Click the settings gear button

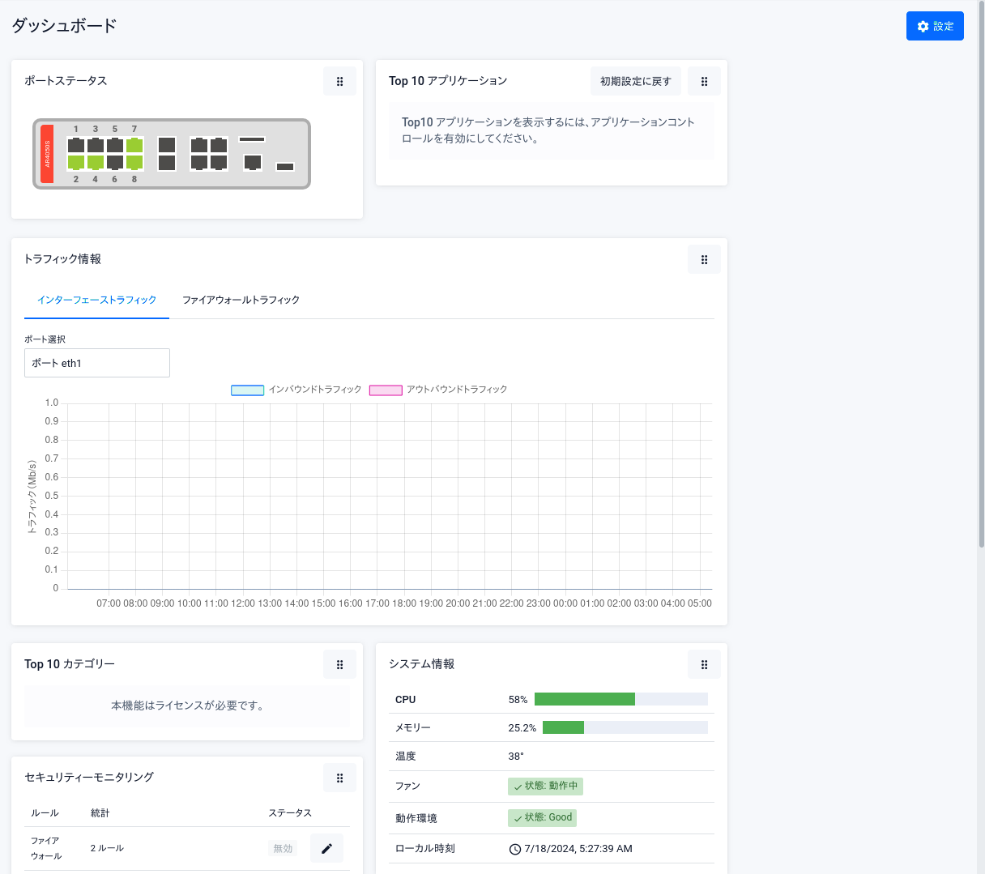(x=934, y=26)
